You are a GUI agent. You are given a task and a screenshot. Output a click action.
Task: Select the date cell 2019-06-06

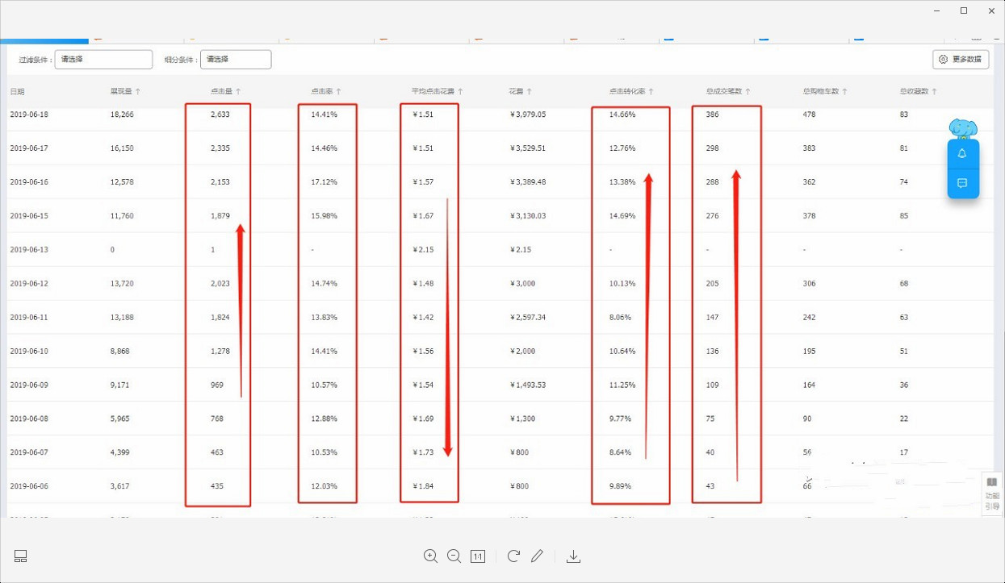coord(29,486)
